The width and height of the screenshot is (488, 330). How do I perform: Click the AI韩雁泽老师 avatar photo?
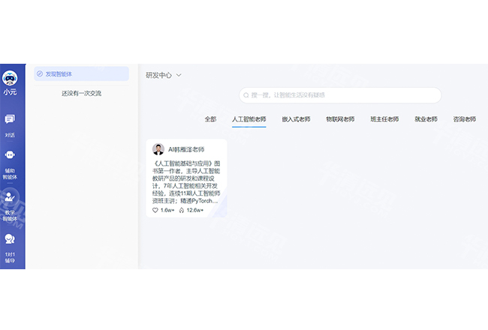tap(158, 149)
